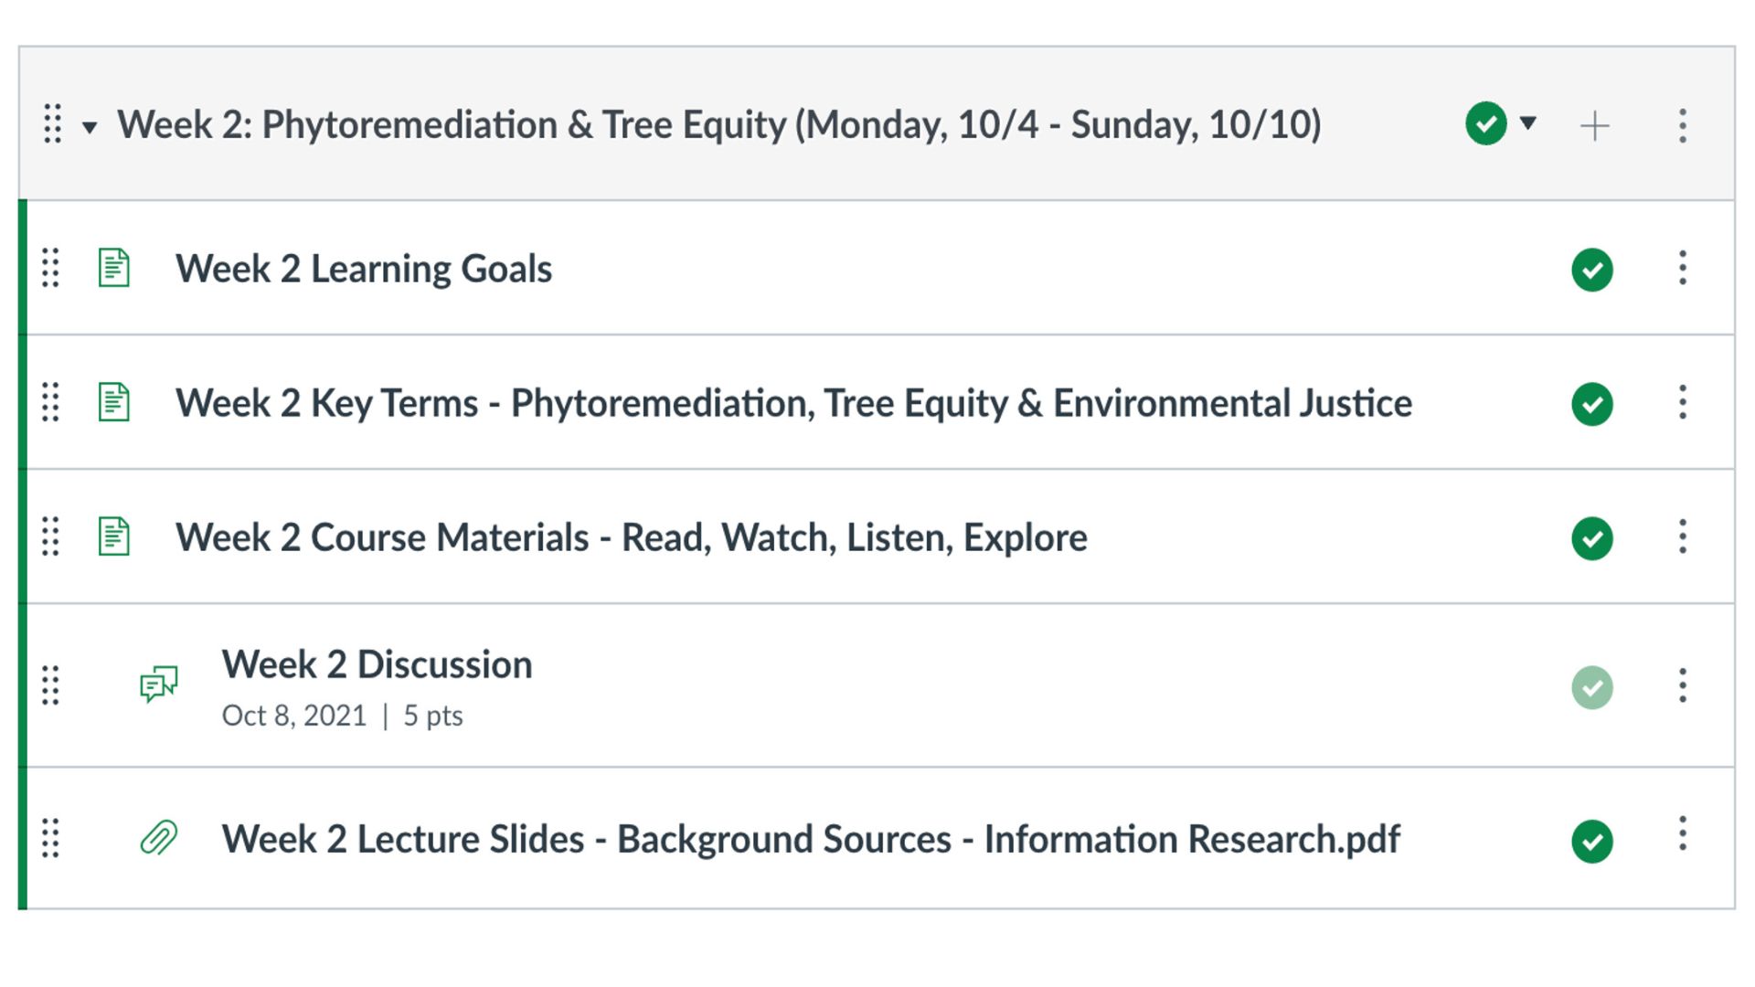The width and height of the screenshot is (1755, 987).
Task: Click drag handle for Week 2 Learning Goals
Action: [51, 268]
